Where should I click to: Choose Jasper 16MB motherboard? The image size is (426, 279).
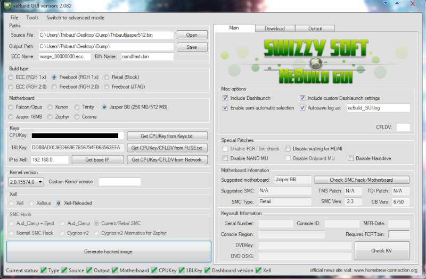coord(25,116)
